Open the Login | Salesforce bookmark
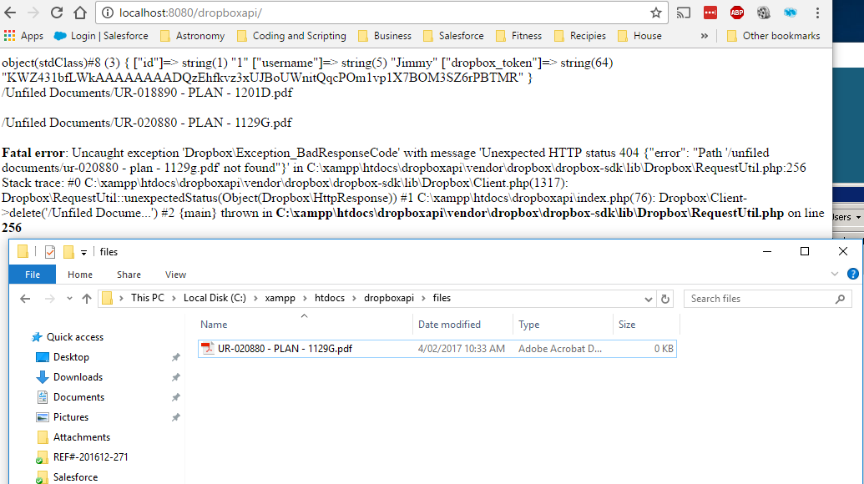864x484 pixels. click(x=101, y=36)
